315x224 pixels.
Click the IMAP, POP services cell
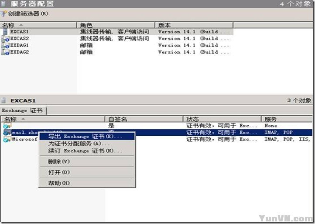click(278, 132)
